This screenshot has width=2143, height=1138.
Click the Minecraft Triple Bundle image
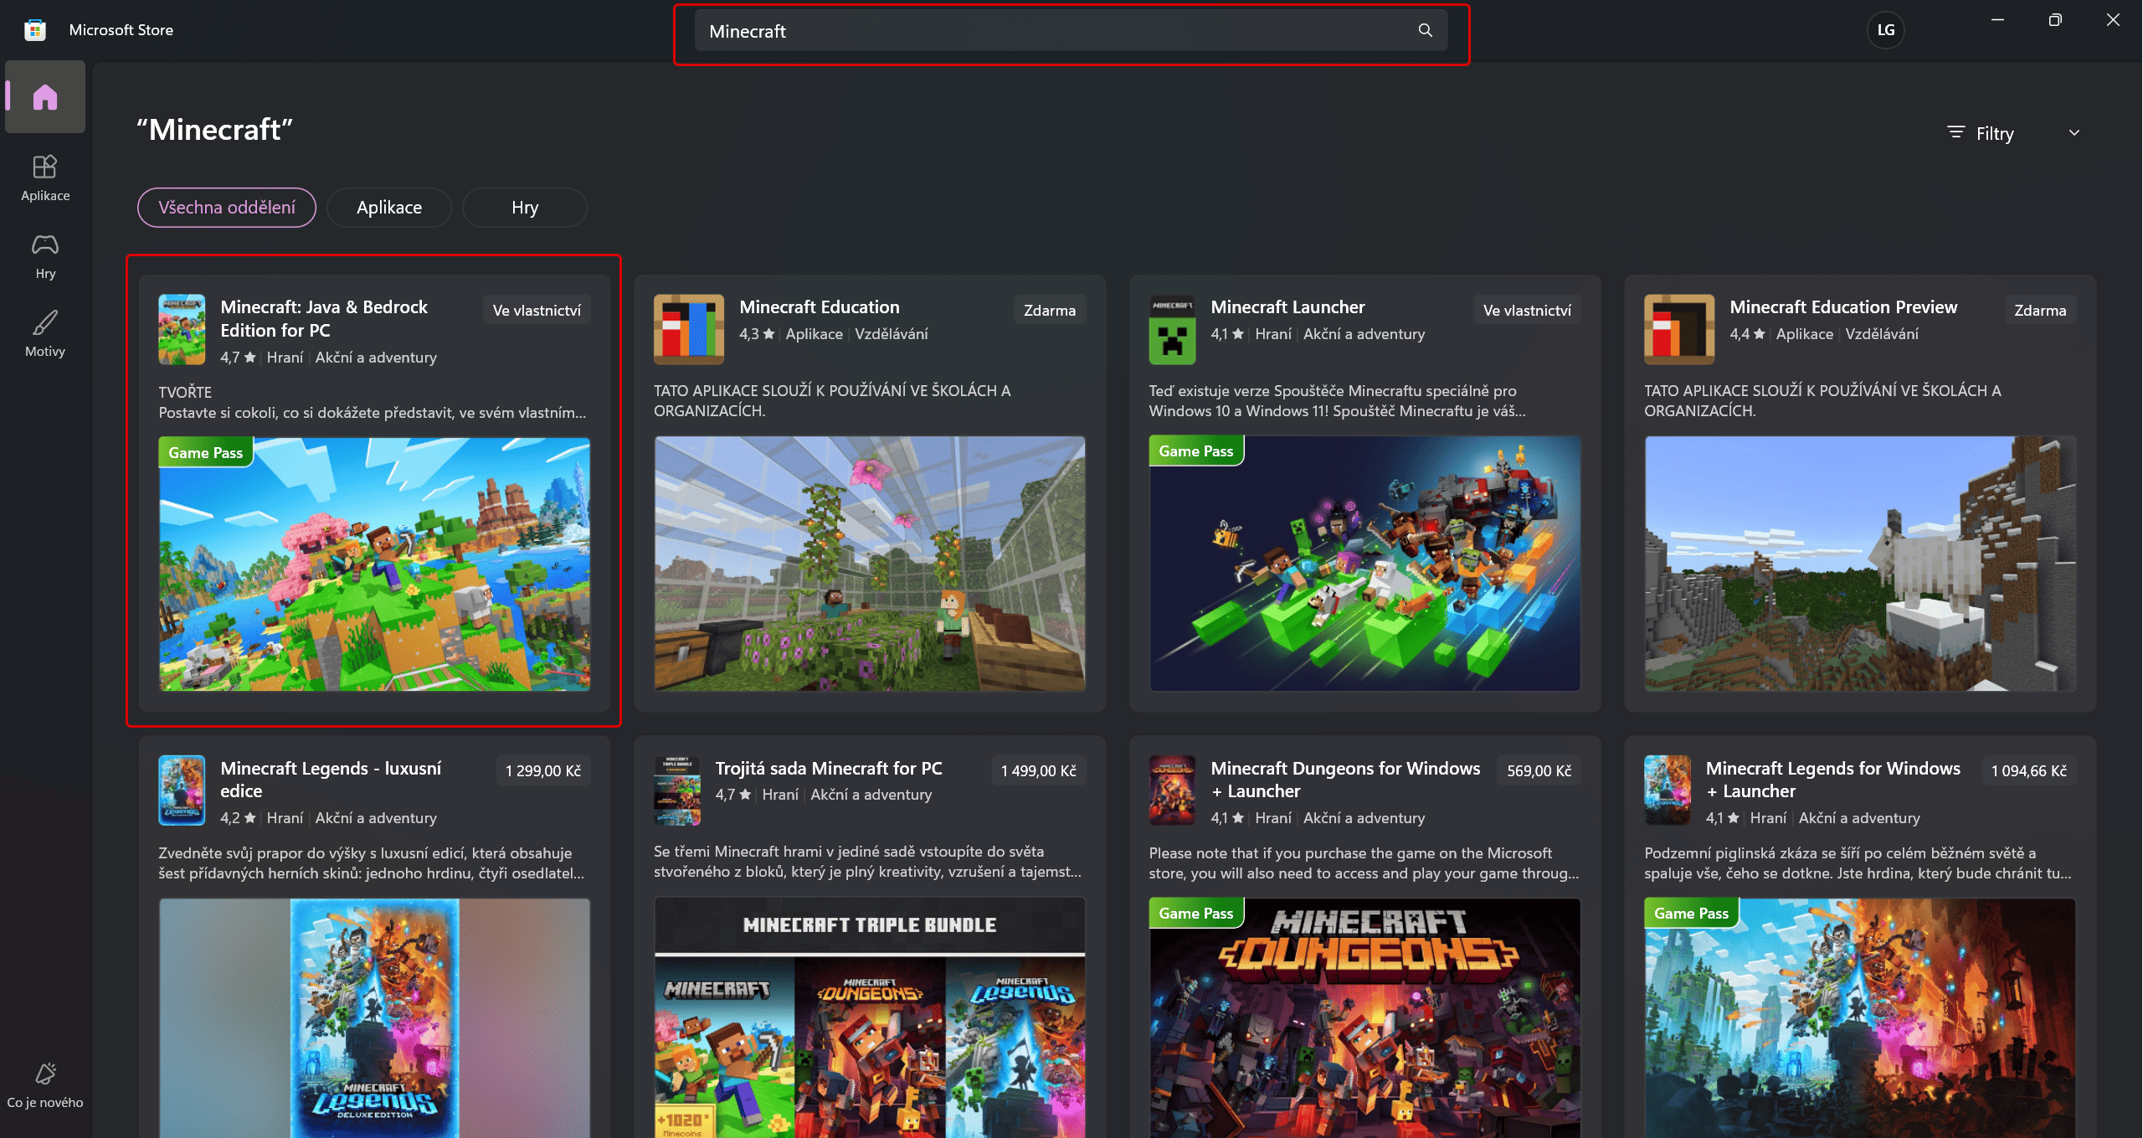(870, 1018)
